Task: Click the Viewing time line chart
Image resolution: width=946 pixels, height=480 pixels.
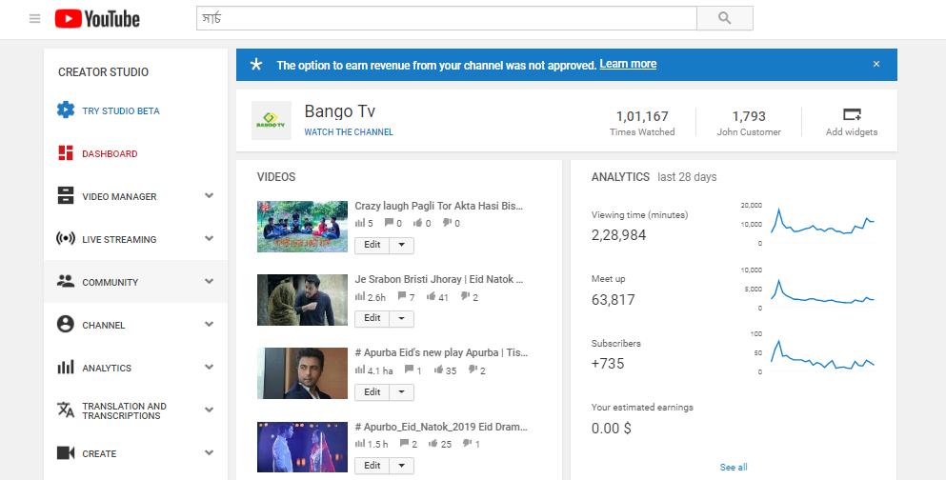Action: 822,223
